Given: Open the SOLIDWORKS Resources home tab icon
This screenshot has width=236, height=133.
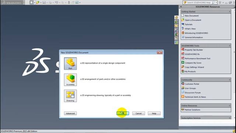Looking at the screenshot, I should 176,17.
